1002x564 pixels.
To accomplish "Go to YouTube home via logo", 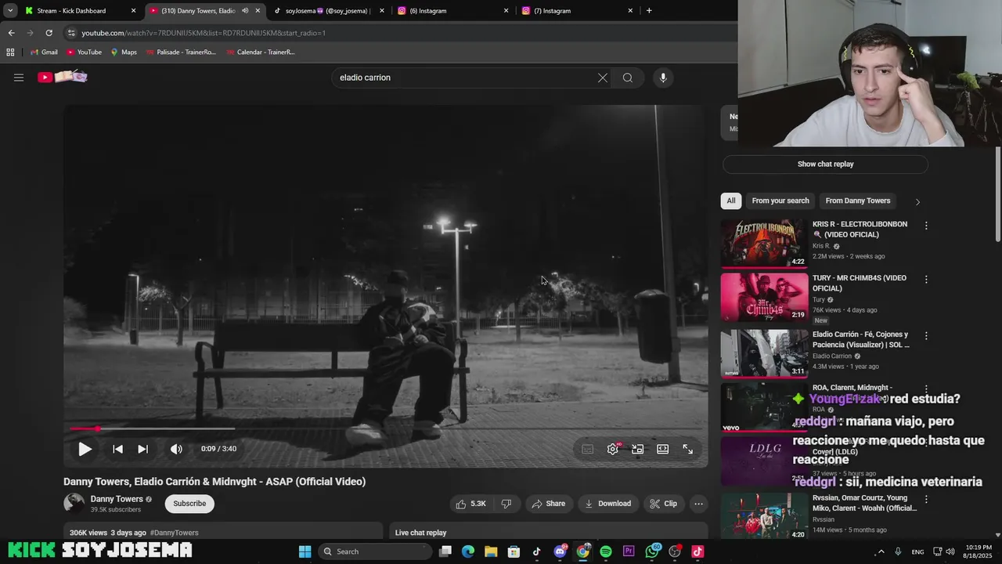I will [x=63, y=77].
